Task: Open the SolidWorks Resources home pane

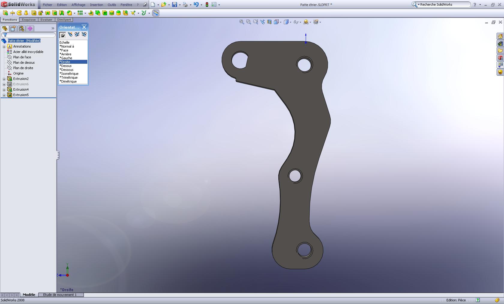Action: [x=500, y=36]
